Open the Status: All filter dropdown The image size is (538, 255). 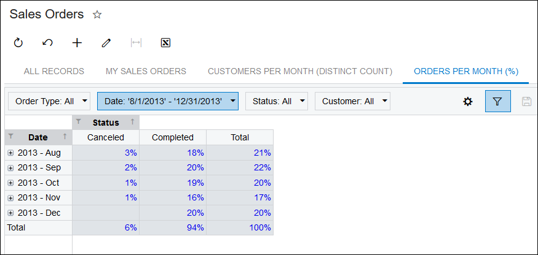point(276,101)
